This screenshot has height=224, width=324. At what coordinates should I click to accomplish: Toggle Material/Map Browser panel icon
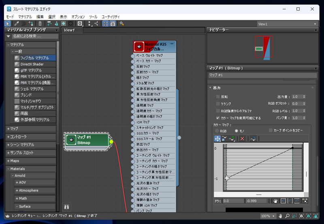[106, 24]
